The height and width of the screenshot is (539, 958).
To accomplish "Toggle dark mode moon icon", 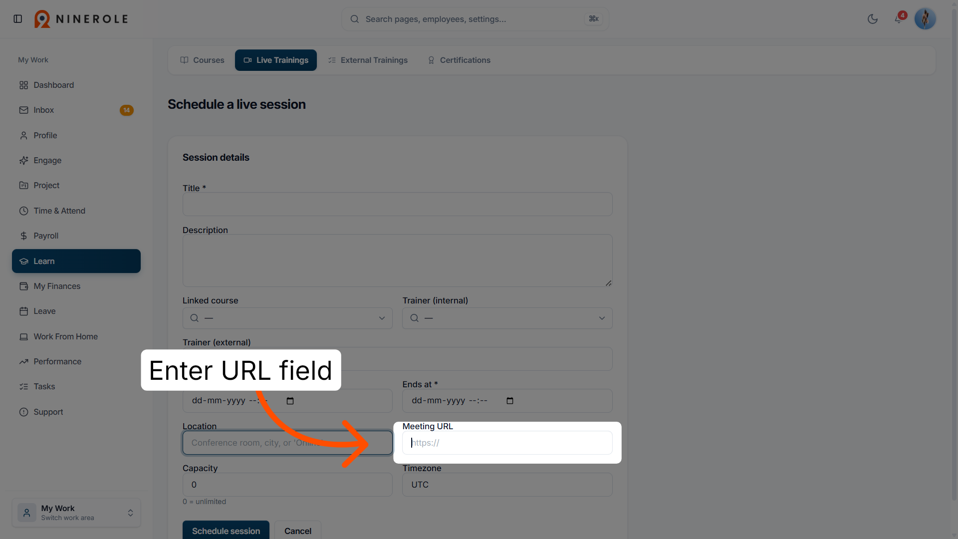I will pos(873,19).
